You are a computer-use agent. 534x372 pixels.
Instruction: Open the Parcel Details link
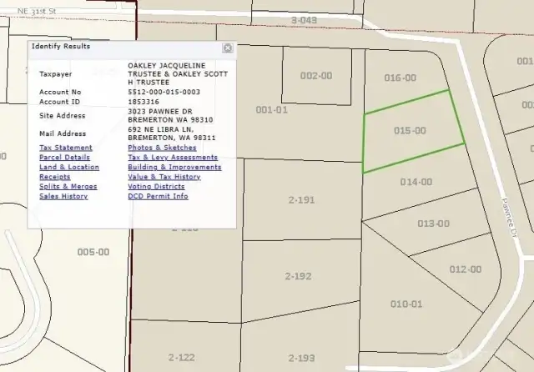coord(65,158)
